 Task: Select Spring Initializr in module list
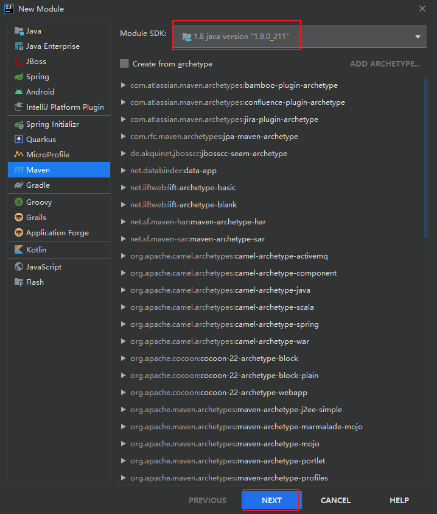point(52,124)
